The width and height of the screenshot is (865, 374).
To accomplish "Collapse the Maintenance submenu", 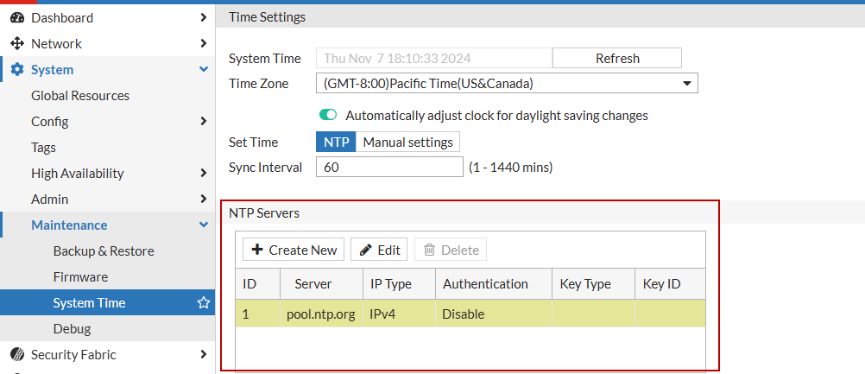I will [x=204, y=225].
